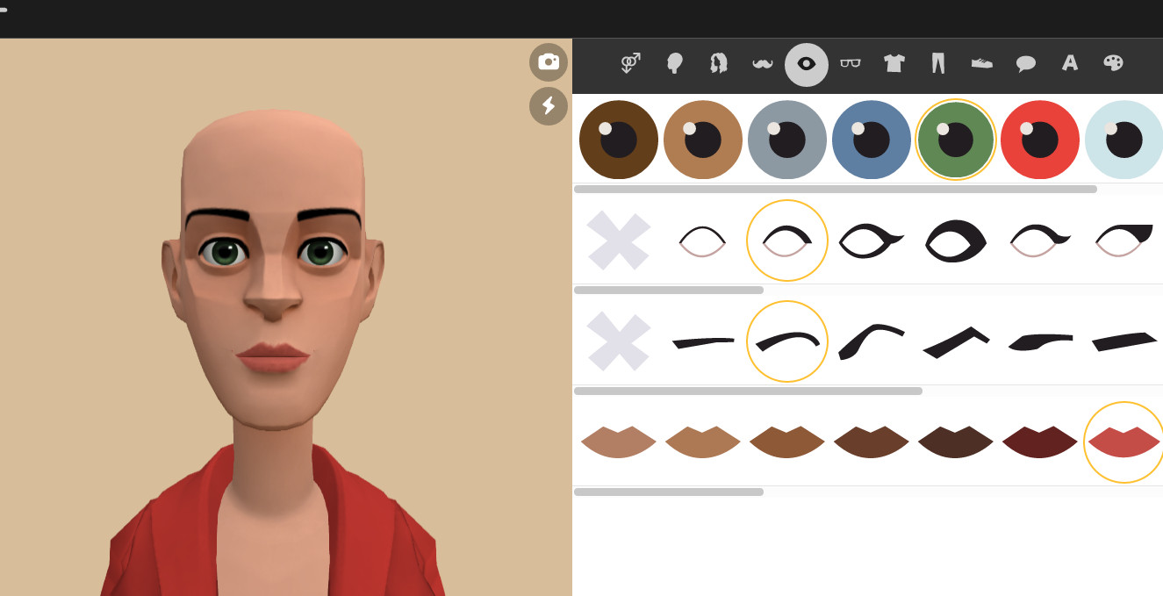
Task: Choose the medium brown lip color
Action: coord(787,442)
